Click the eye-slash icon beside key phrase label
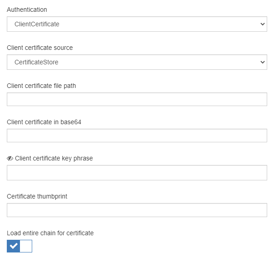Image resolution: width=274 pixels, height=257 pixels. (x=10, y=159)
